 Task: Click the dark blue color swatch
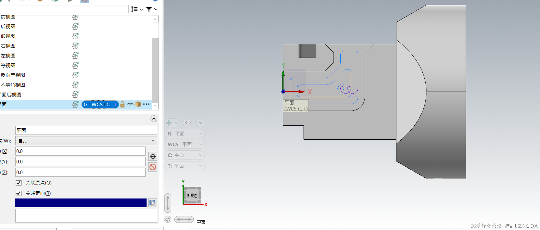pyautogui.click(x=81, y=203)
